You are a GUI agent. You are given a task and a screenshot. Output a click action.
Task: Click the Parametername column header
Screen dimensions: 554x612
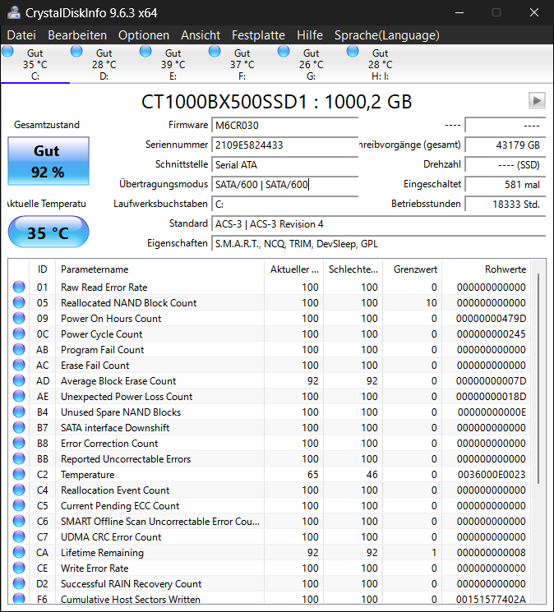(159, 269)
